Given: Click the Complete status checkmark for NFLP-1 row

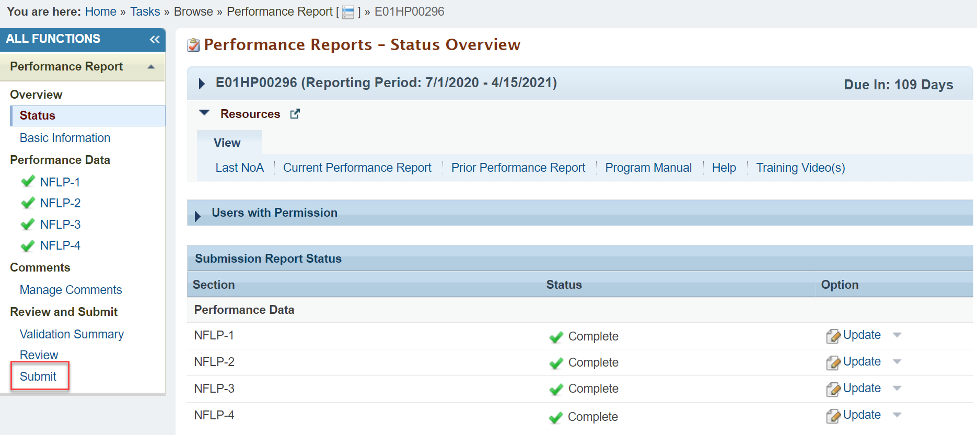Looking at the screenshot, I should 556,337.
